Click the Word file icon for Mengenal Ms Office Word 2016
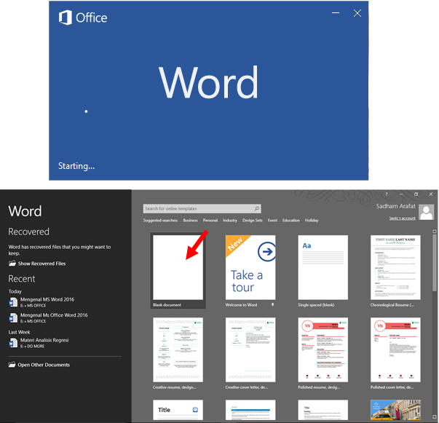This screenshot has width=439, height=423. (x=13, y=318)
